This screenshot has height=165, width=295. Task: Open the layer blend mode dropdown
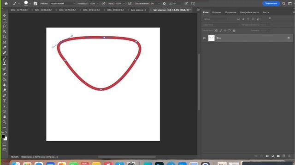(221, 25)
